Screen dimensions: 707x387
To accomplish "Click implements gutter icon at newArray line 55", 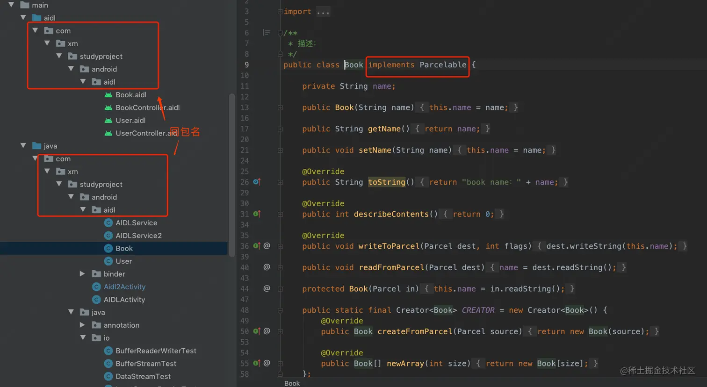I will (257, 363).
